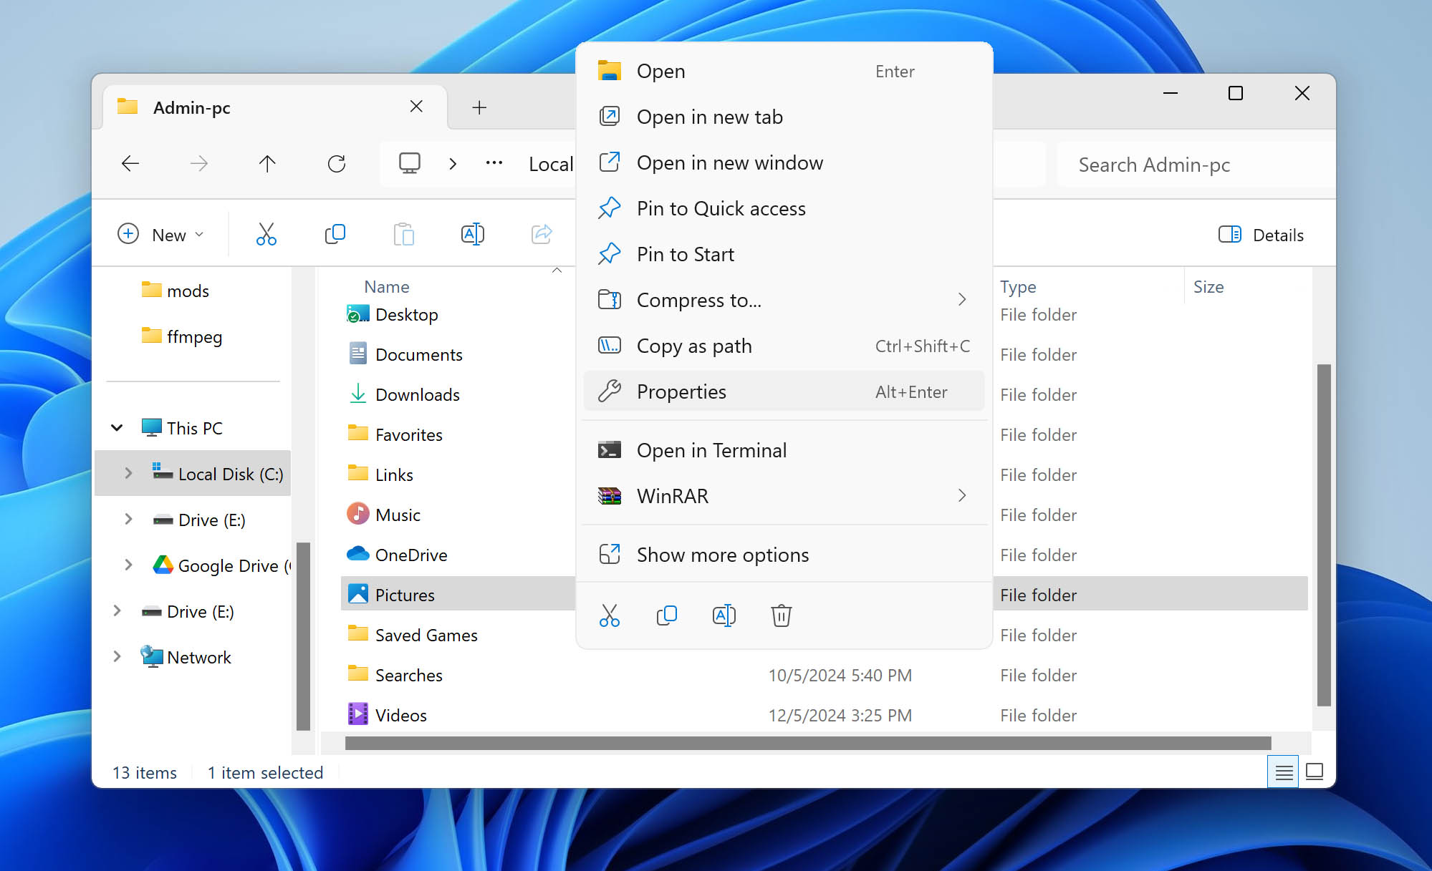1432x871 pixels.
Task: Open the New dropdown menu
Action: pyautogui.click(x=161, y=234)
